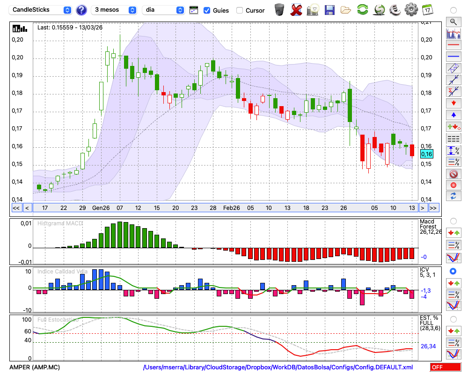Screen dimensions: 468x374
Task: Uncheck the Guies checkbox
Action: 207,10
